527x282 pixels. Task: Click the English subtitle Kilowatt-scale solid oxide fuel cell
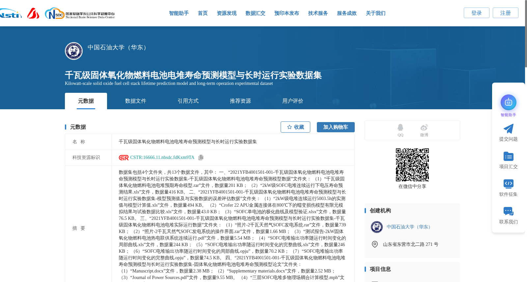pyautogui.click(x=169, y=84)
